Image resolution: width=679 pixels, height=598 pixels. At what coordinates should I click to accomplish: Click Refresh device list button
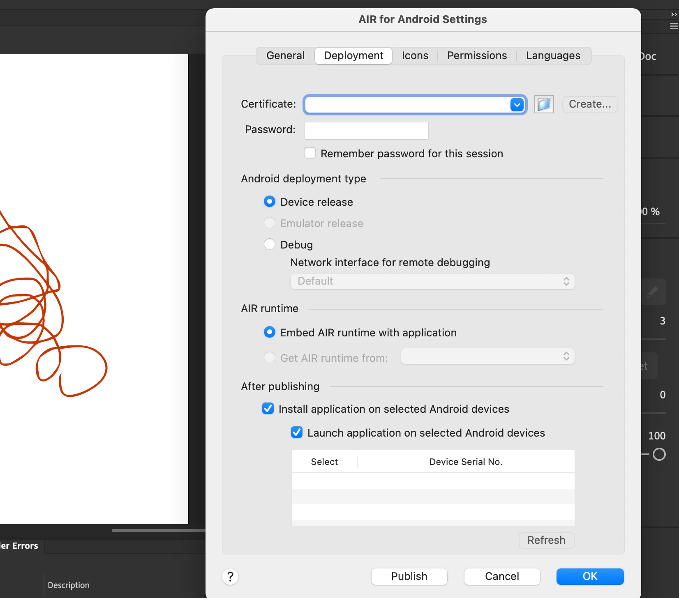coord(546,540)
